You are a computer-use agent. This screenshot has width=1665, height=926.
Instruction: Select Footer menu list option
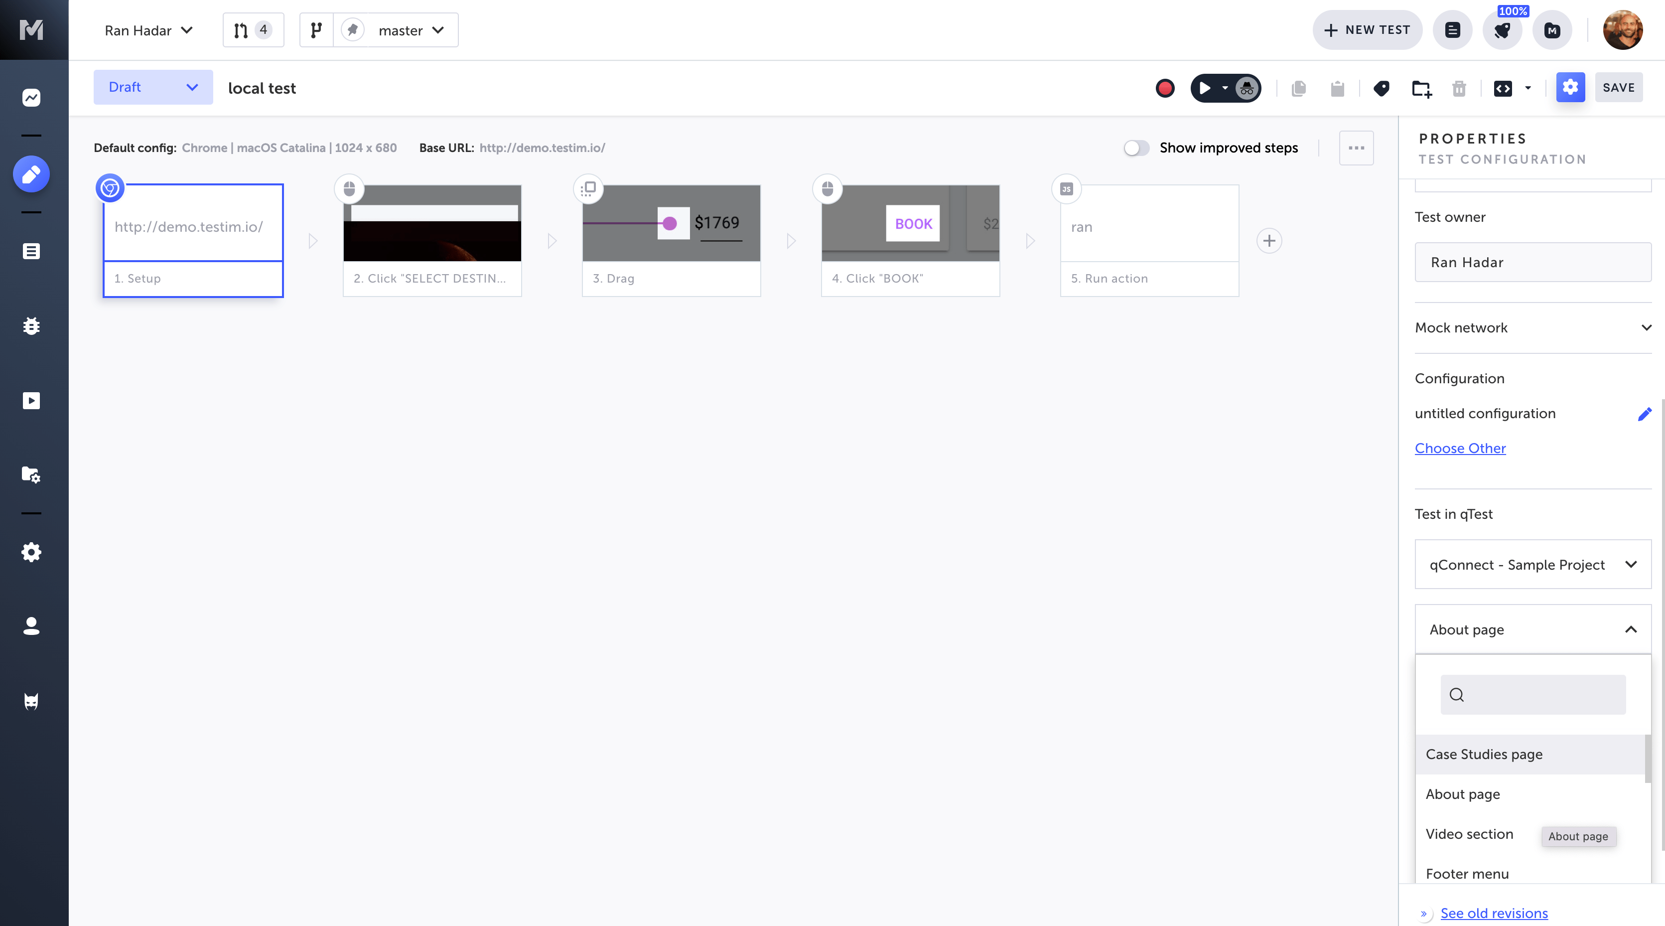1467,873
